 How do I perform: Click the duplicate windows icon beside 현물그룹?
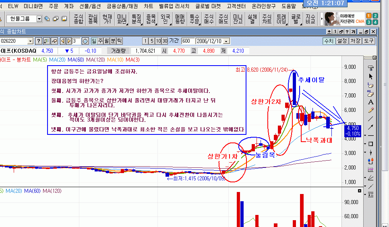pyautogui.click(x=56, y=19)
